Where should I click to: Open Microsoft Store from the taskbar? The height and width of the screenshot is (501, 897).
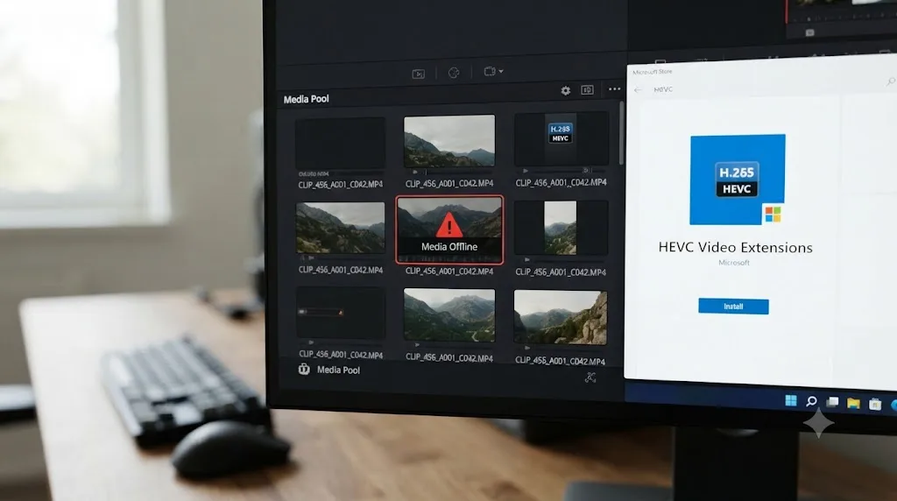[x=875, y=405]
